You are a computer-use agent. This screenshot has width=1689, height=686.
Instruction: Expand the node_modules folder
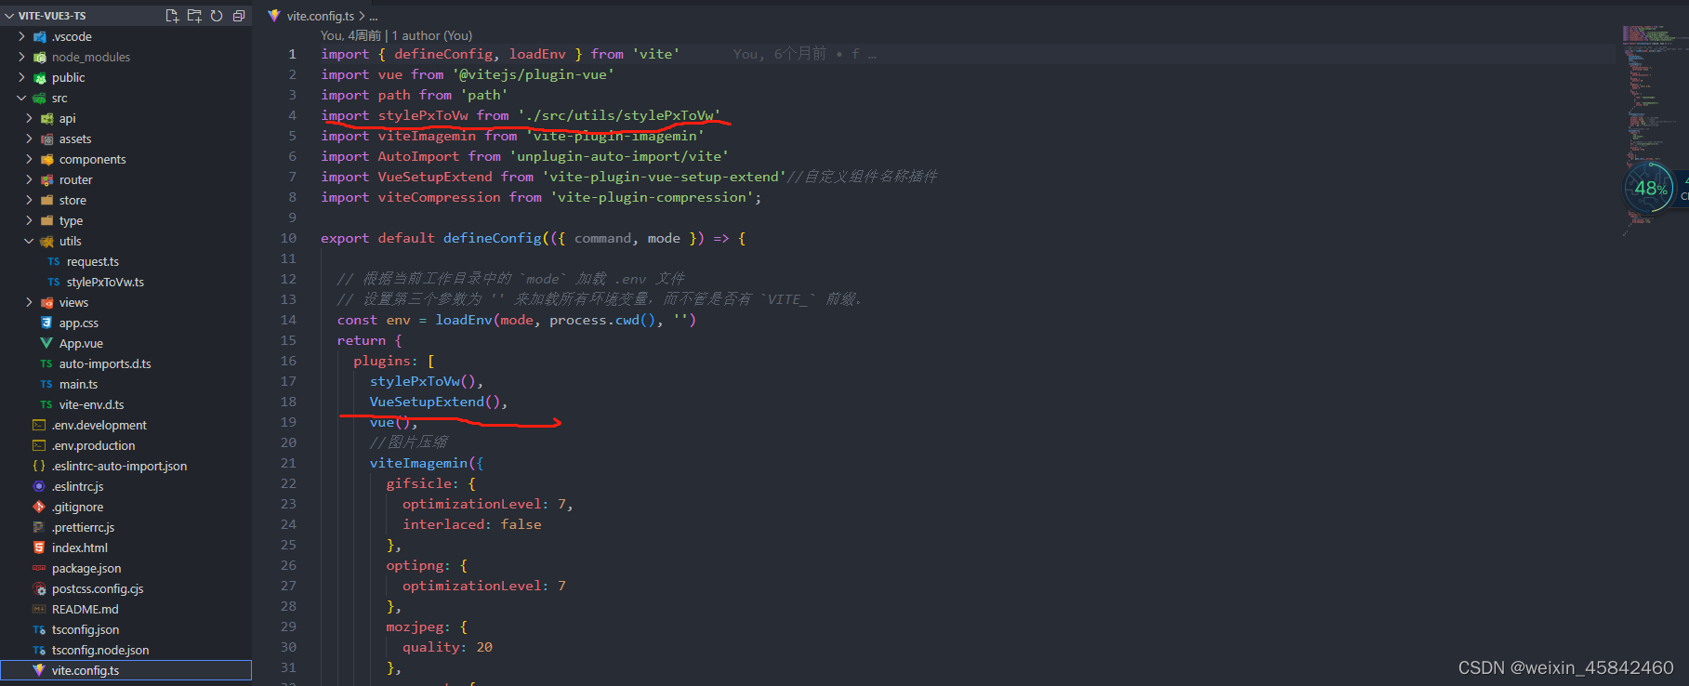[x=21, y=58]
